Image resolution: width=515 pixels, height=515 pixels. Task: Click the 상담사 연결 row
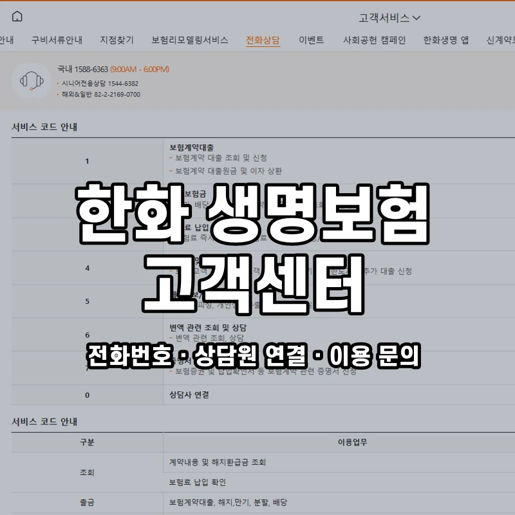[189, 395]
